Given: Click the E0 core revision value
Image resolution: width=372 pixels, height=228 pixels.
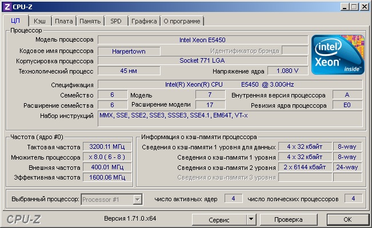Looking at the screenshot, I should tap(347, 105).
